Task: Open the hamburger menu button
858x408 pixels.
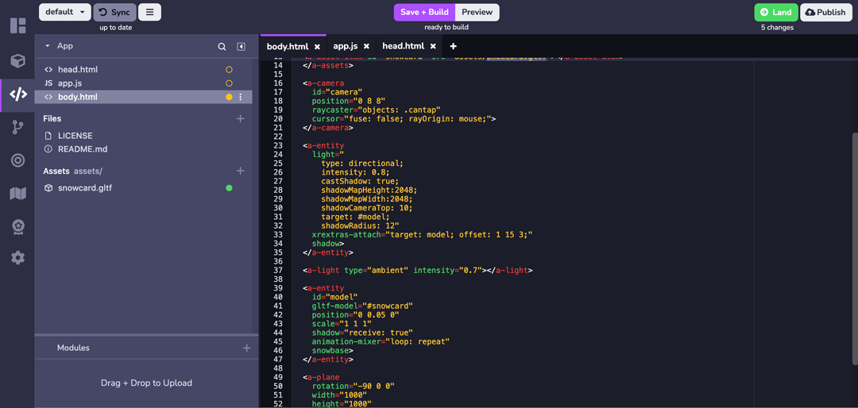Action: click(x=149, y=12)
